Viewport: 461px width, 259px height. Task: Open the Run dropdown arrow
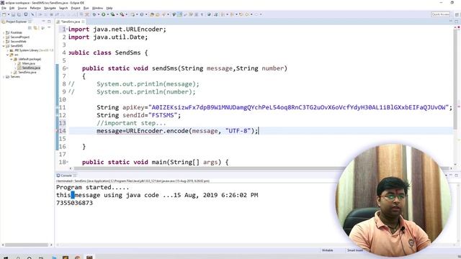107,14
